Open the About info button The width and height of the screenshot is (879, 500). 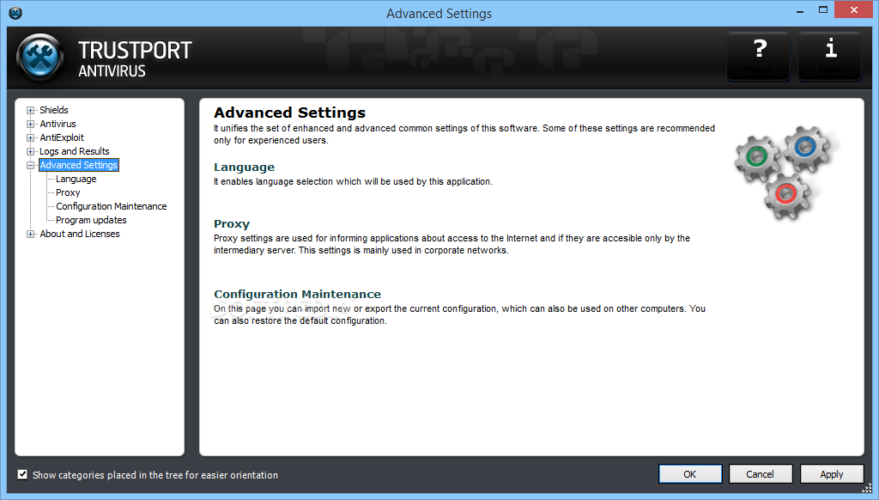pyautogui.click(x=830, y=56)
